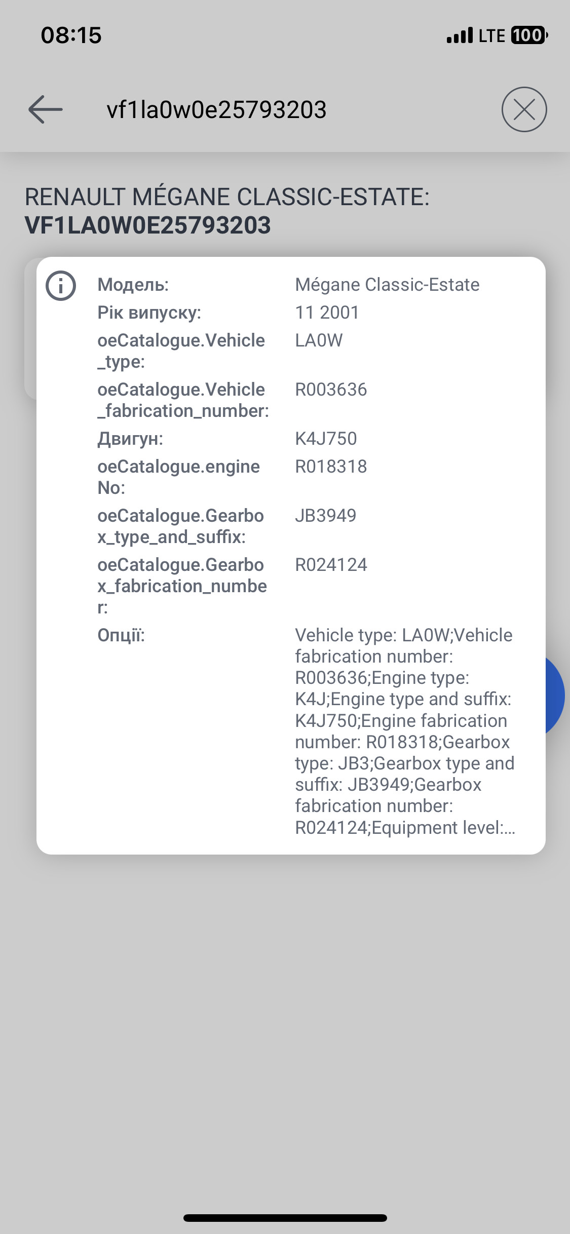Select vehicle fabrication number R003636
Image resolution: width=570 pixels, height=1234 pixels.
[331, 390]
